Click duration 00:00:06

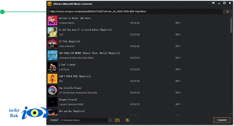(135, 23)
